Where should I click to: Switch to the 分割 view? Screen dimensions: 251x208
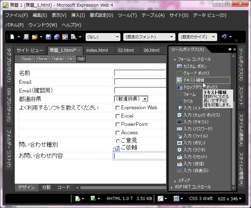coord(46,187)
